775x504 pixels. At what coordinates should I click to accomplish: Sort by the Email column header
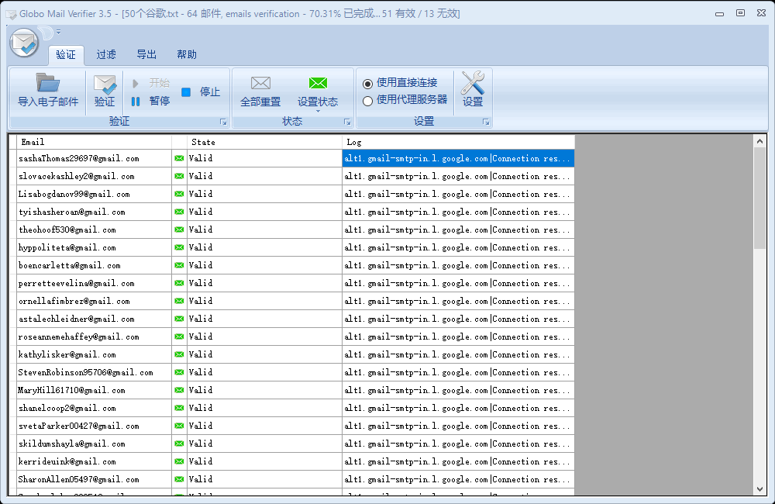(x=94, y=142)
